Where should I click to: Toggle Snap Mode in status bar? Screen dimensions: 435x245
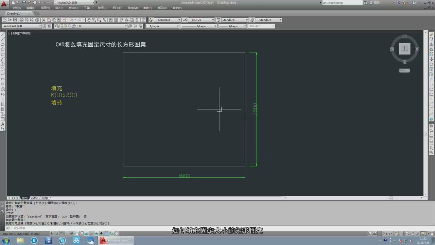coord(57,233)
